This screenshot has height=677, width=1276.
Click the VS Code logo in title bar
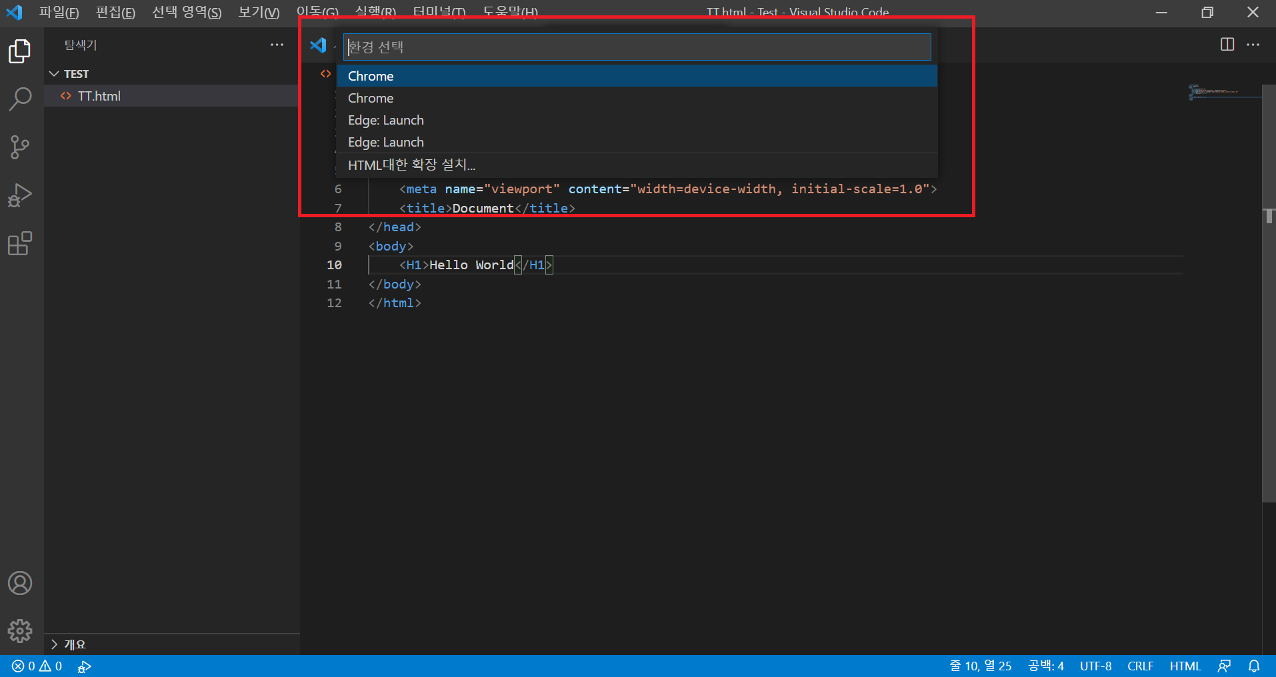14,12
